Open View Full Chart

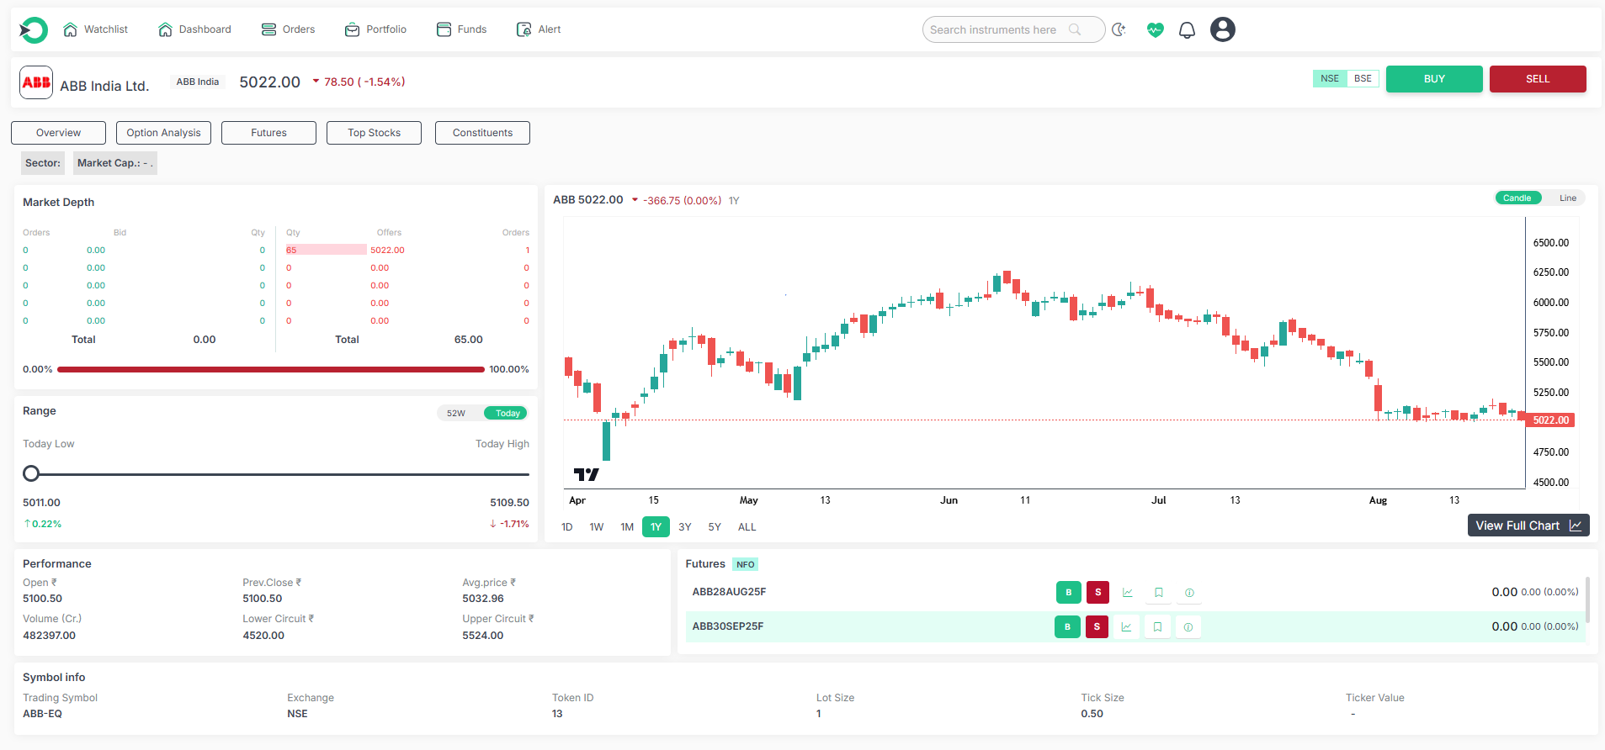click(x=1528, y=526)
